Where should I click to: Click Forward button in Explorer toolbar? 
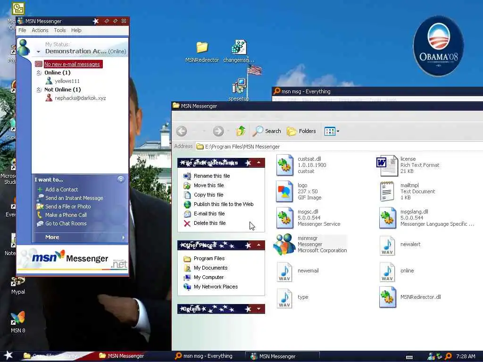[218, 131]
